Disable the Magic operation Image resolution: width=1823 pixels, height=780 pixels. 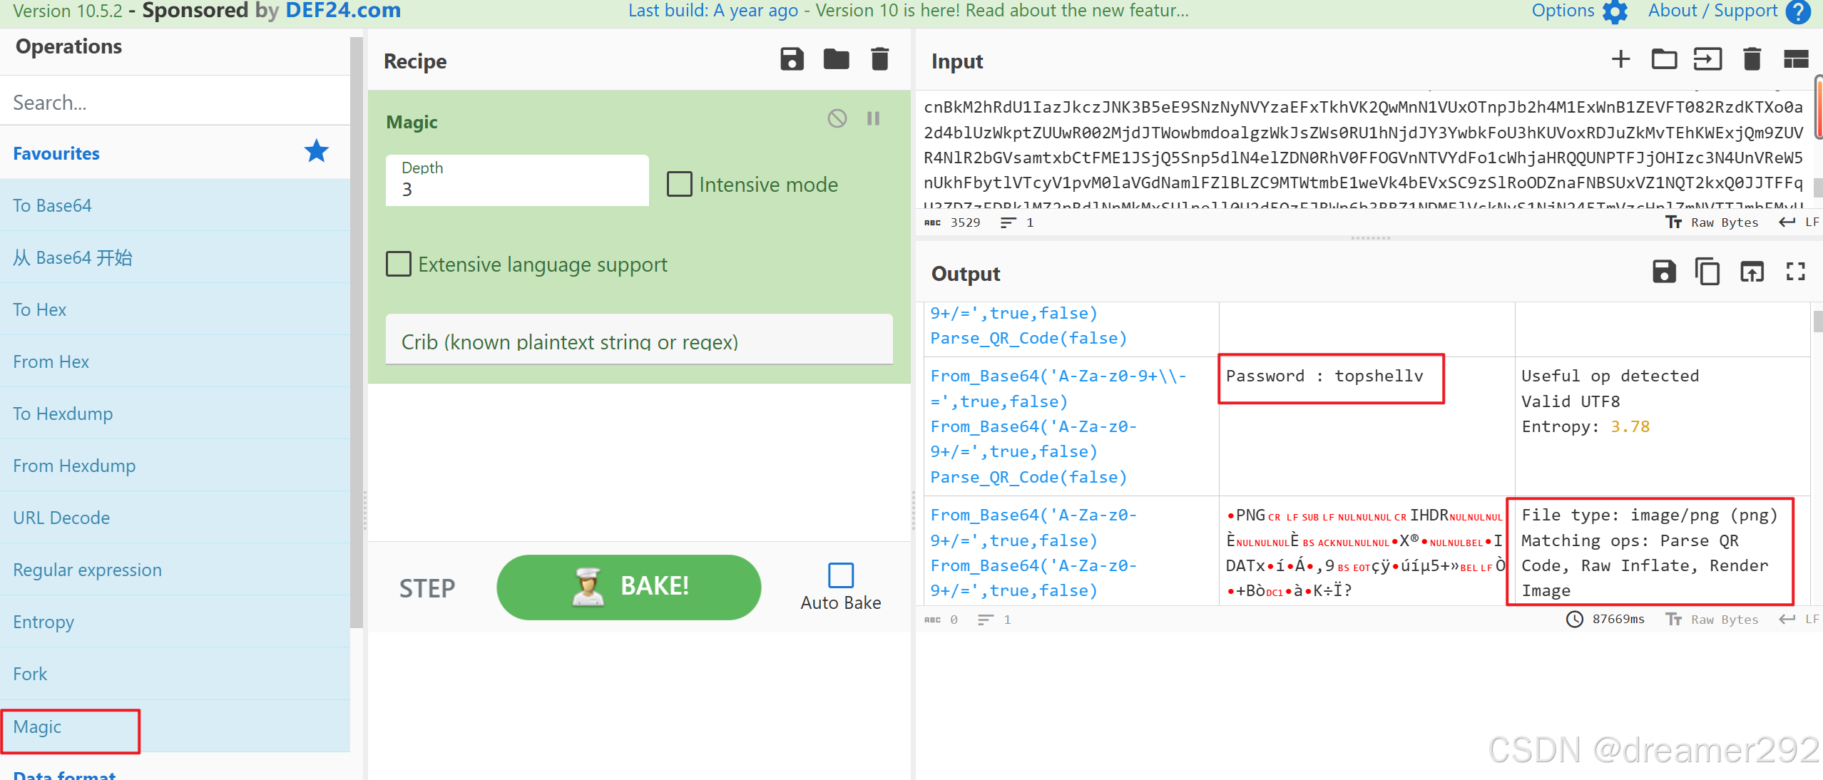[837, 118]
